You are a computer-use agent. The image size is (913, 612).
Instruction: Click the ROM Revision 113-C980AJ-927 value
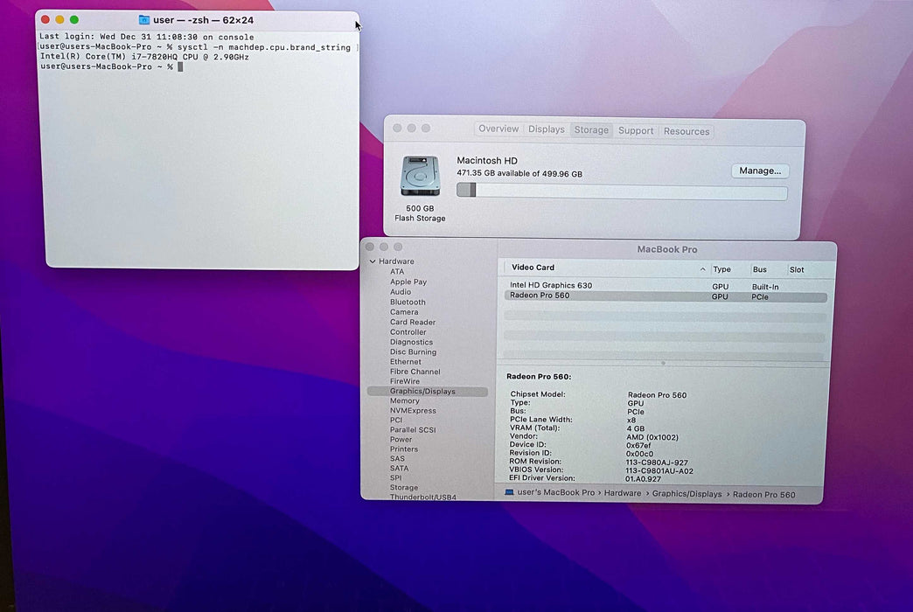[x=657, y=462]
